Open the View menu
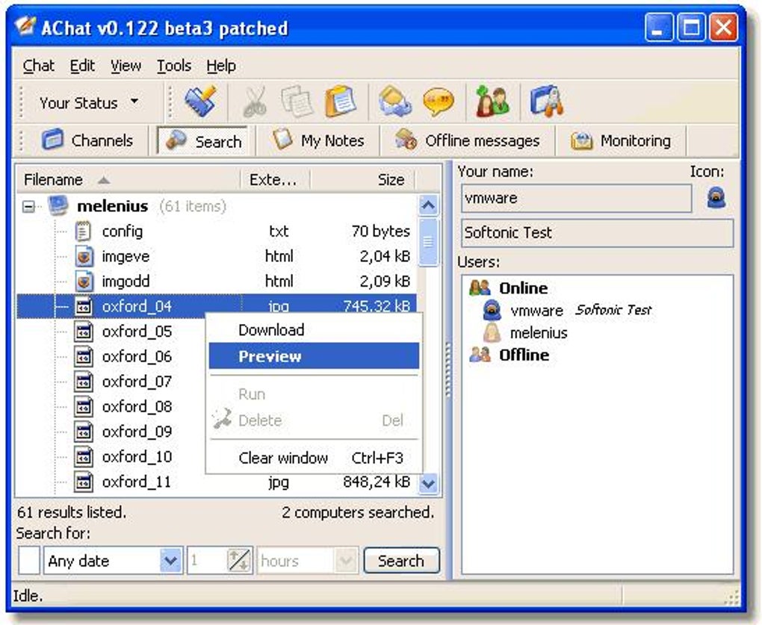Screen dimensions: 762x625 coord(126,66)
